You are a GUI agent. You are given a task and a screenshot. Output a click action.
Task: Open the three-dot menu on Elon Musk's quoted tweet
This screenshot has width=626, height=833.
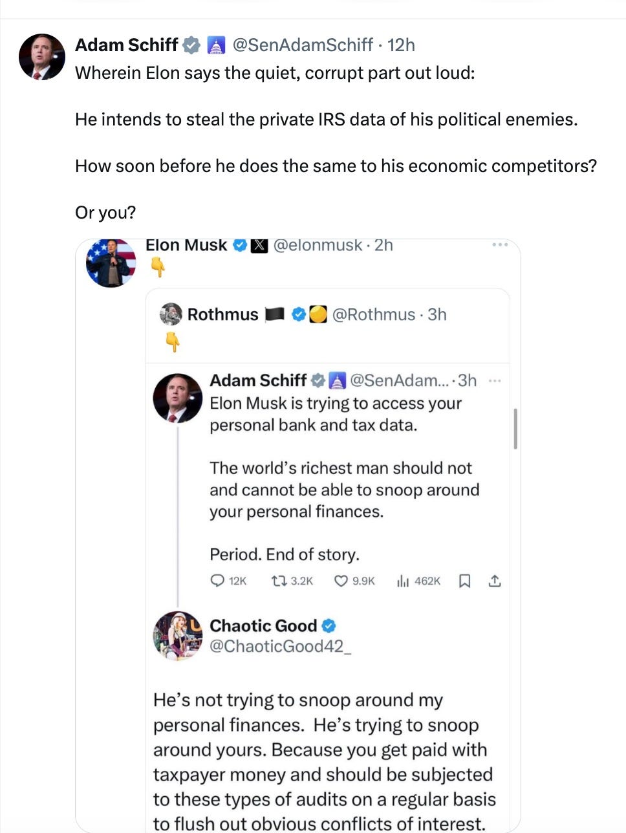point(499,244)
